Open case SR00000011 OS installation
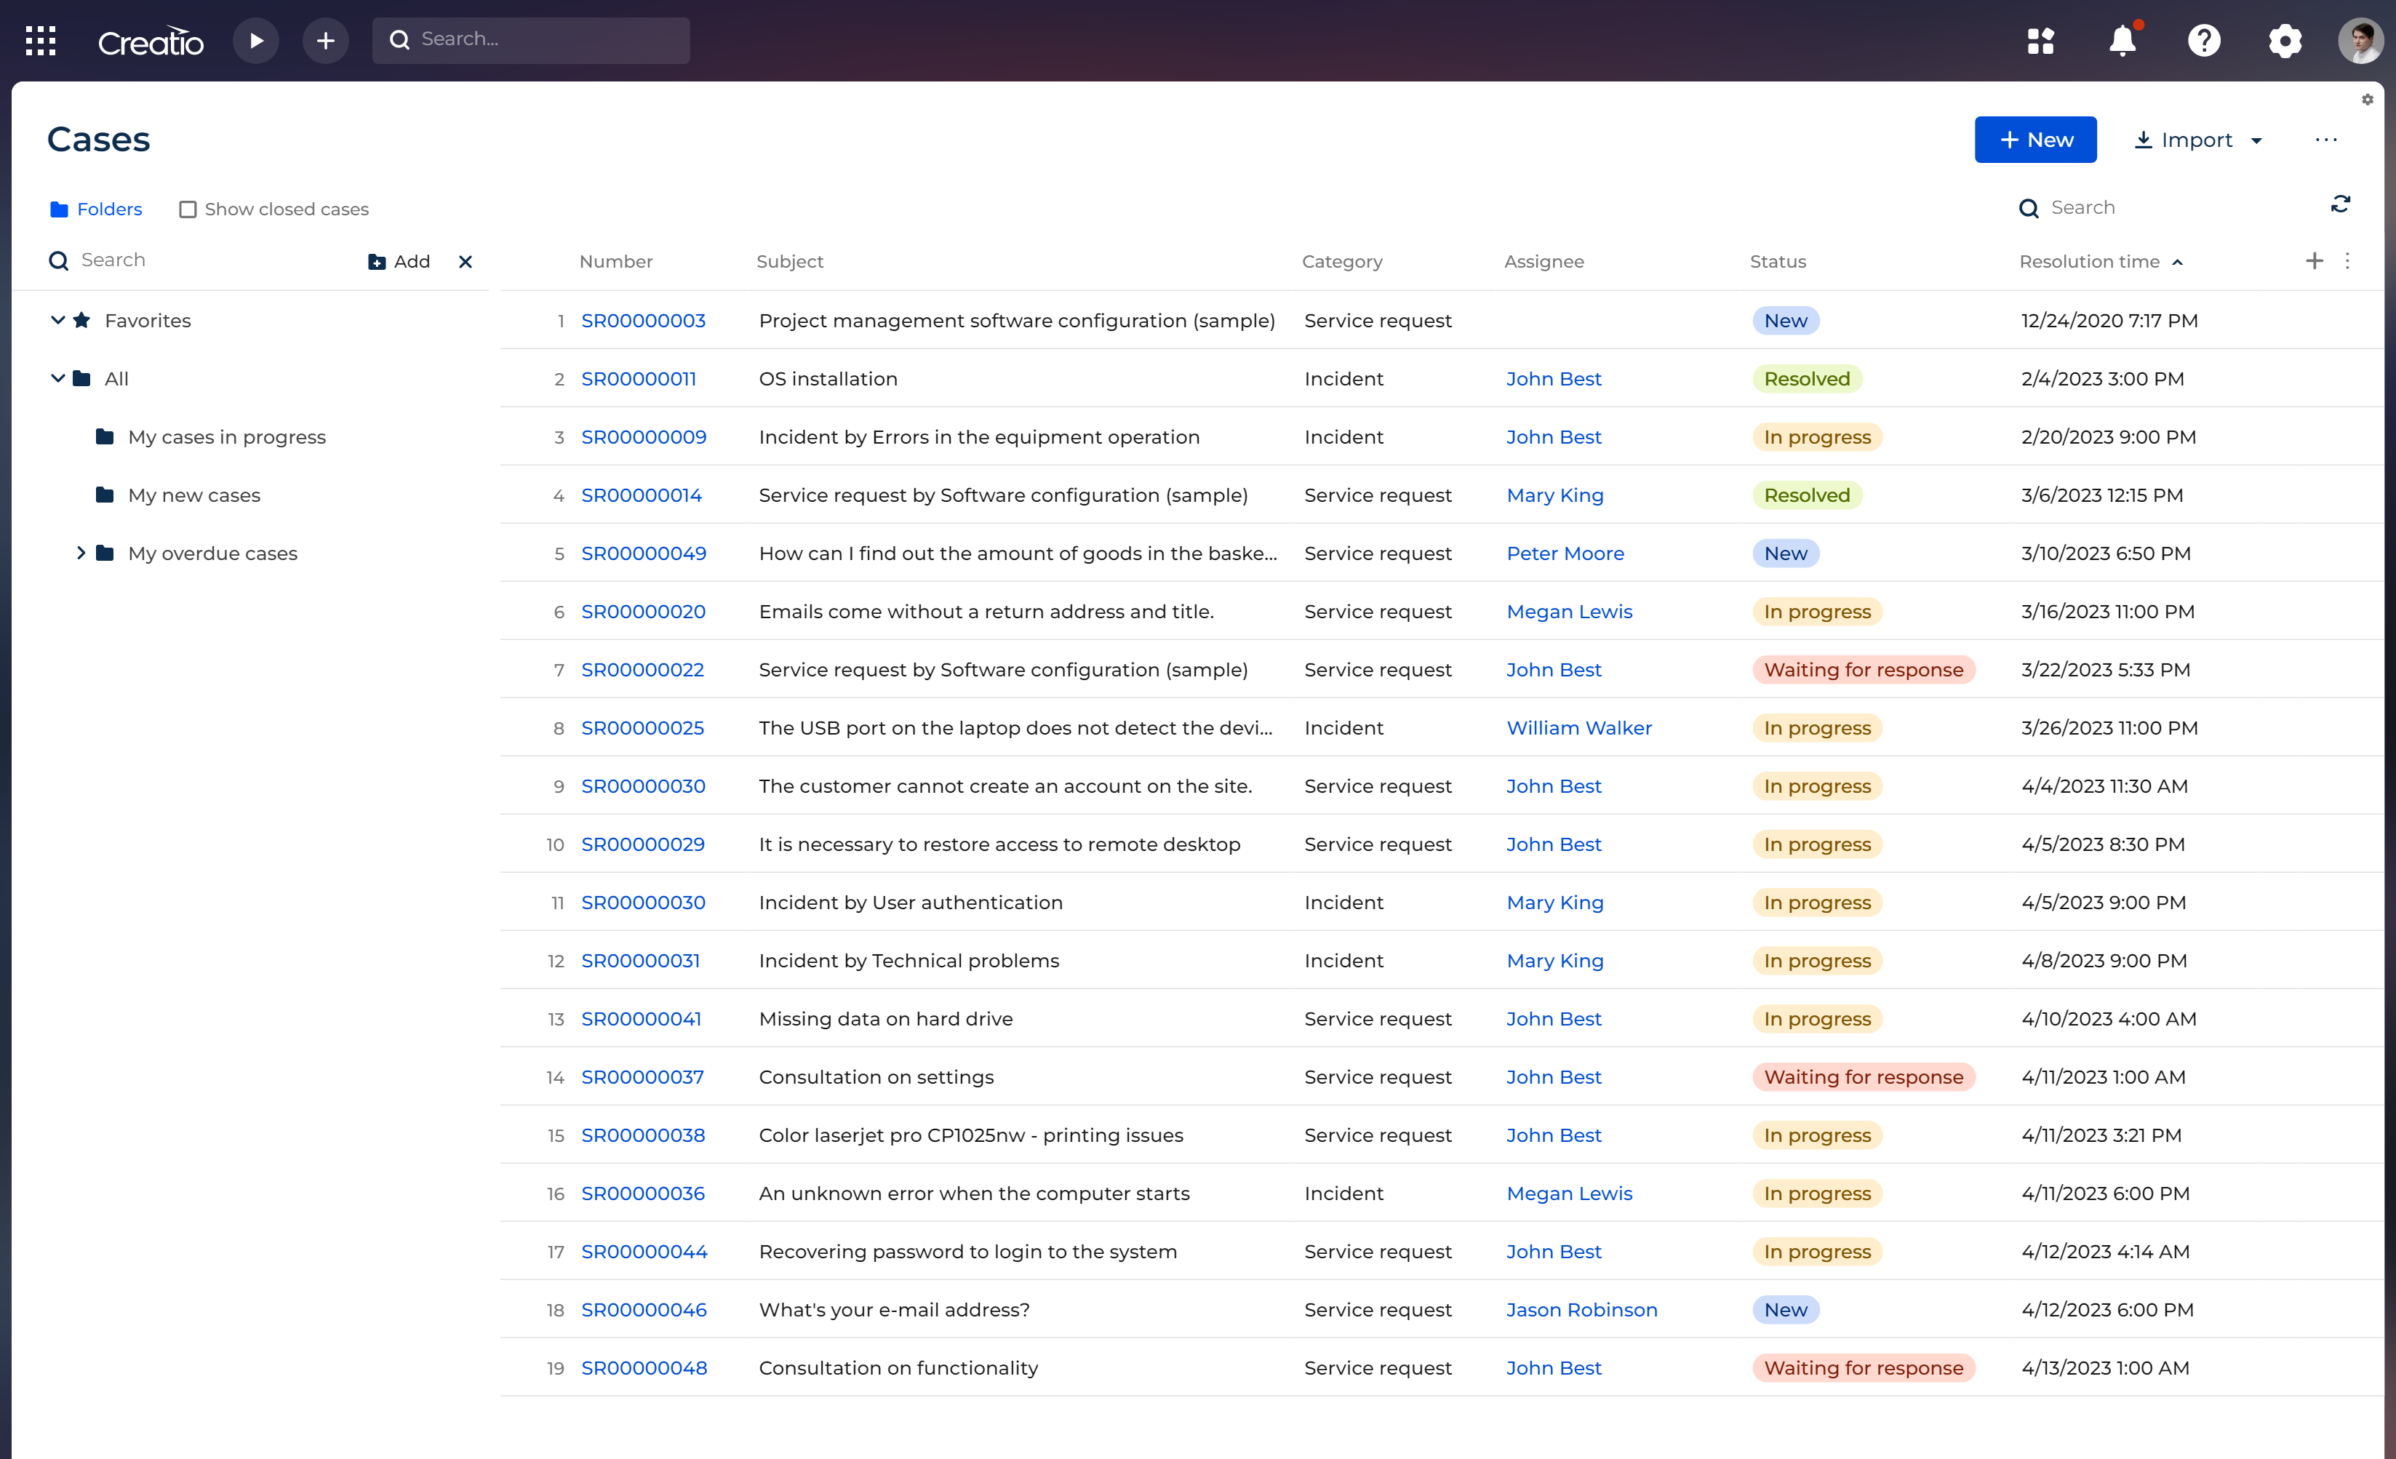This screenshot has width=2396, height=1459. pos(639,378)
